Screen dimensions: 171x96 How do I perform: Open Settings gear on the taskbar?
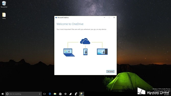click(x=65, y=94)
